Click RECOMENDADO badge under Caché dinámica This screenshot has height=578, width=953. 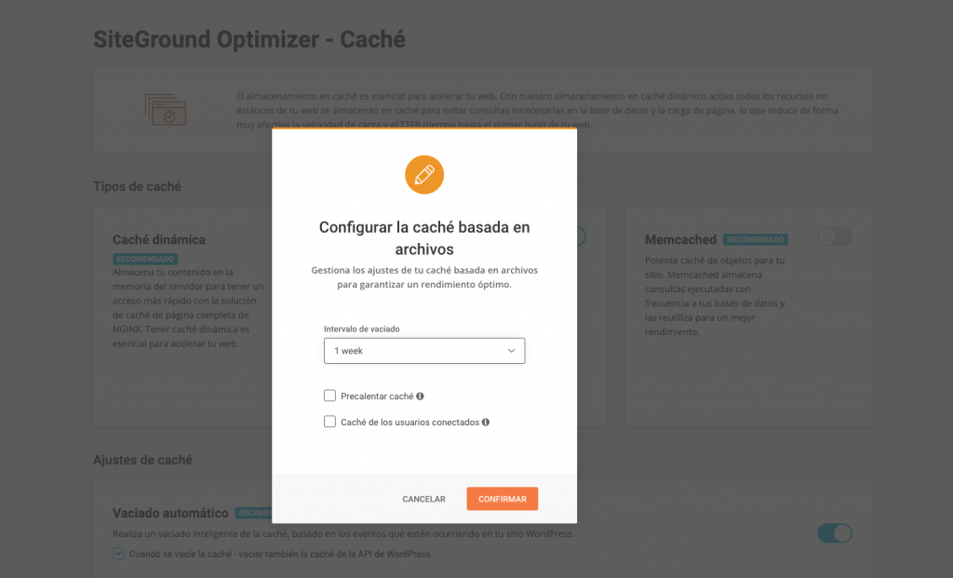coord(145,259)
